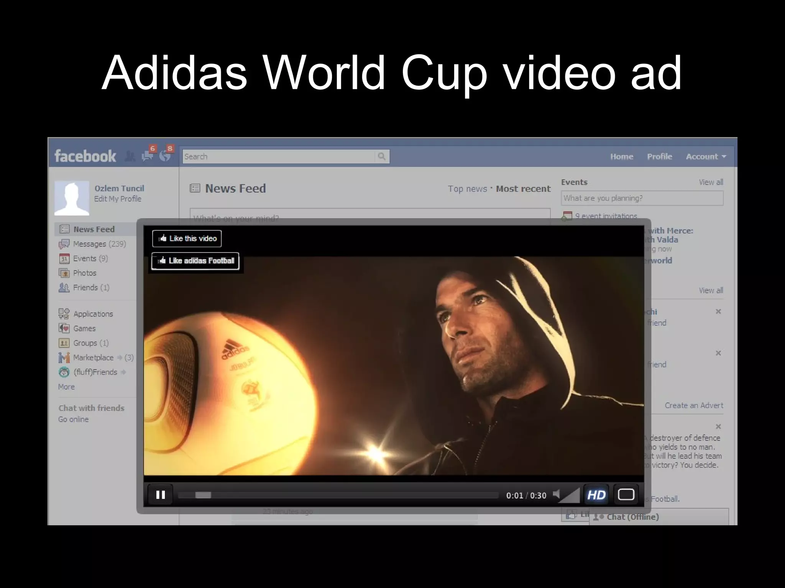
Task: Click the Photos icon in sidebar
Action: (64, 273)
